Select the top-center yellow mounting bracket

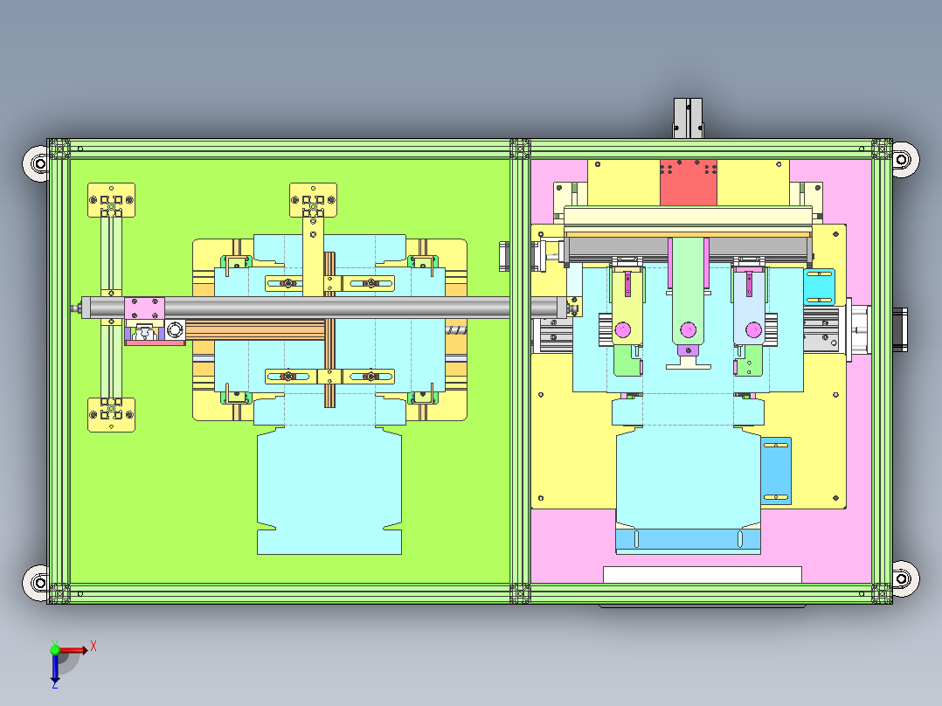(x=313, y=200)
